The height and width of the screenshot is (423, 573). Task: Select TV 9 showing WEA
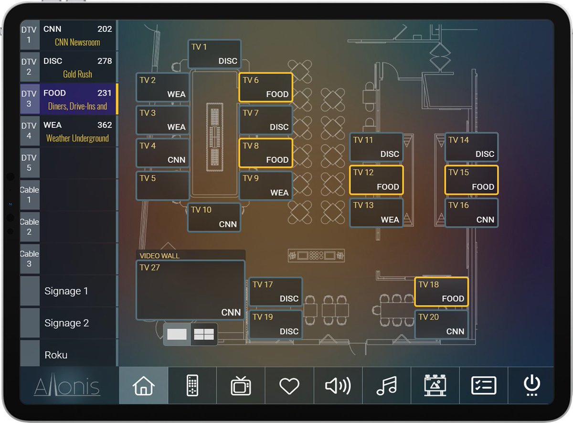tap(266, 185)
